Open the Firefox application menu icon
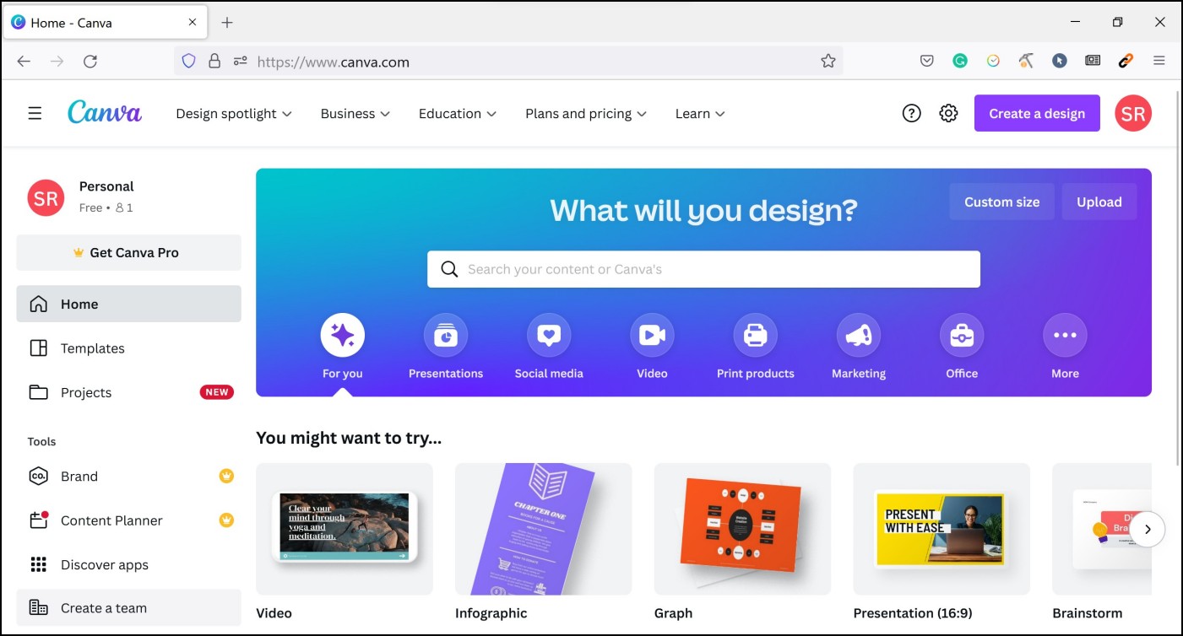Image resolution: width=1183 pixels, height=636 pixels. coord(1159,61)
